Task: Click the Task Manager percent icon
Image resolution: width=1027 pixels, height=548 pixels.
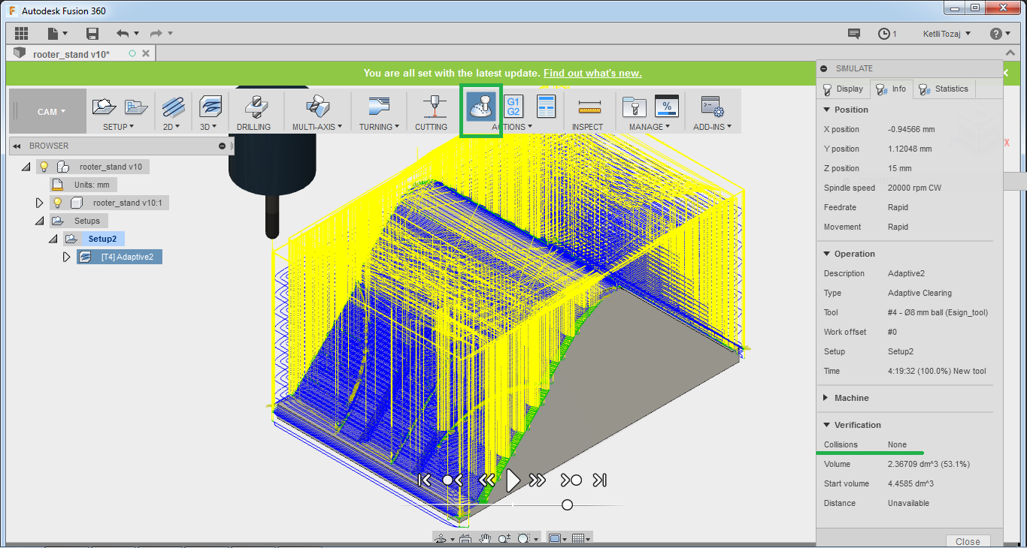Action: (667, 107)
